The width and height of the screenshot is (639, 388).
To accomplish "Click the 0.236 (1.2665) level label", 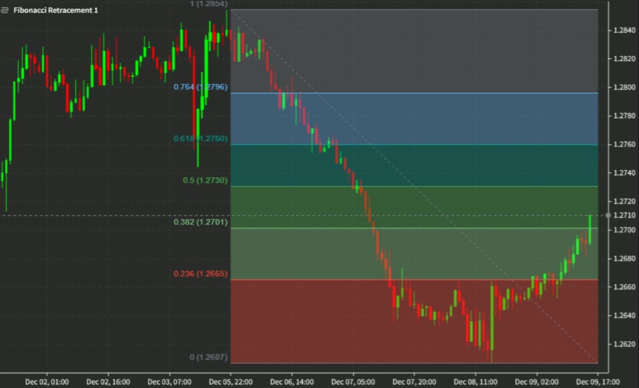I will 200,274.
